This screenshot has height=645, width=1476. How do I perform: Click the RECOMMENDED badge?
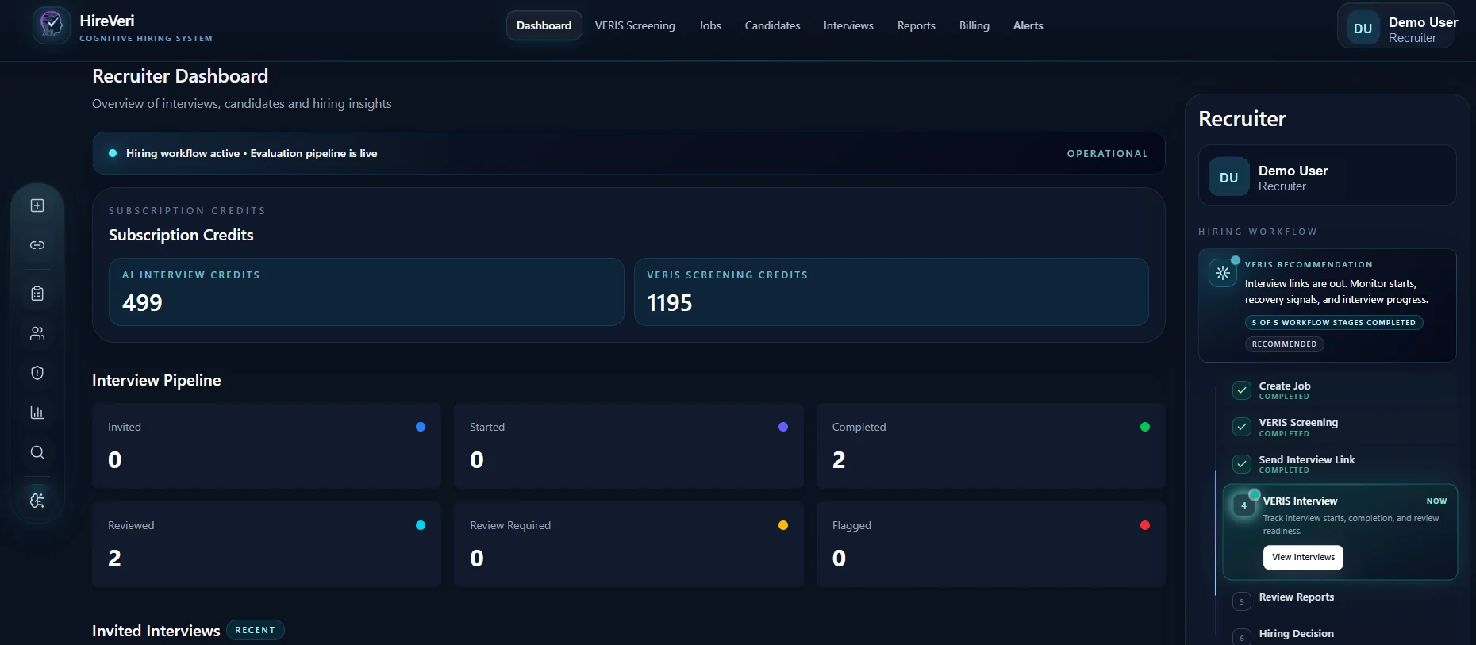[1284, 344]
